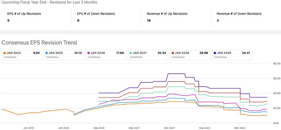Toggle the JAN 2029 series via its 34.41 value
The image size is (281, 130).
(x=246, y=53)
